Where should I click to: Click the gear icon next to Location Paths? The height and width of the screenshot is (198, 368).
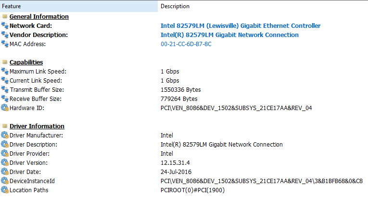click(5, 190)
